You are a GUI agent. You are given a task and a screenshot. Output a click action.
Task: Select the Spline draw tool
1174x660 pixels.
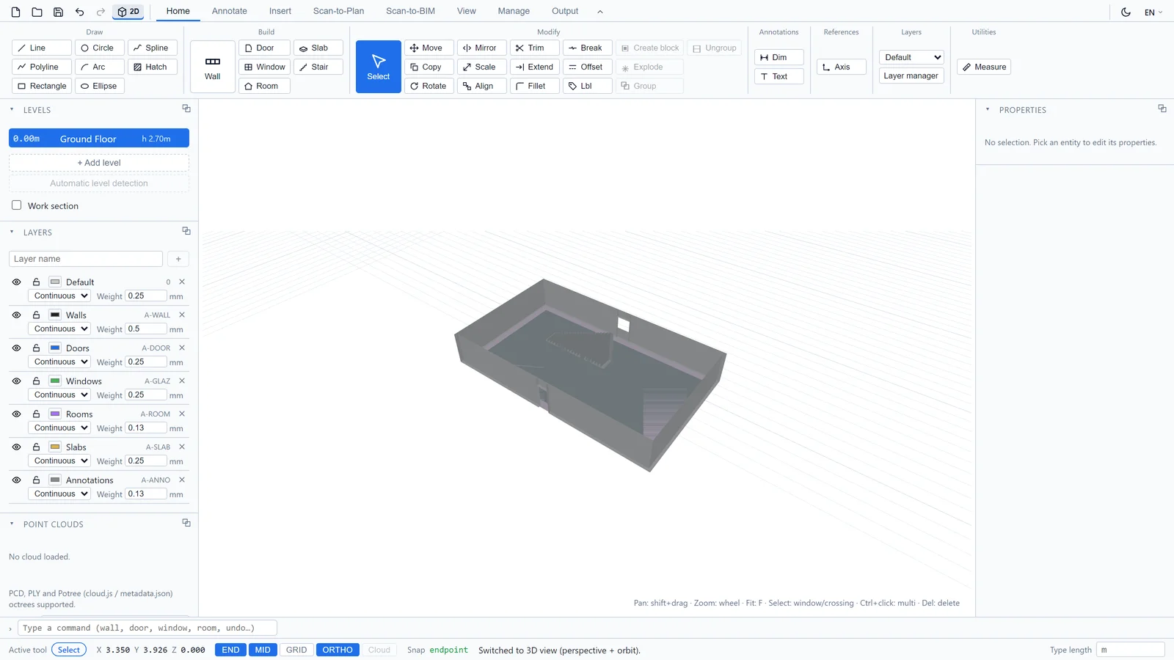pyautogui.click(x=153, y=48)
